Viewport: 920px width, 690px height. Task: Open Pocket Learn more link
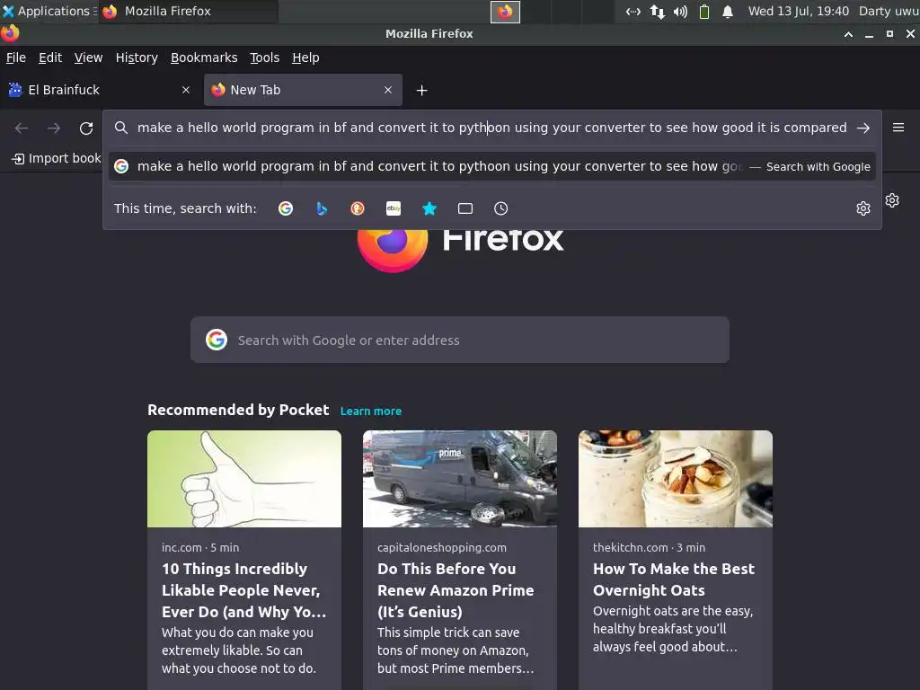tap(371, 411)
